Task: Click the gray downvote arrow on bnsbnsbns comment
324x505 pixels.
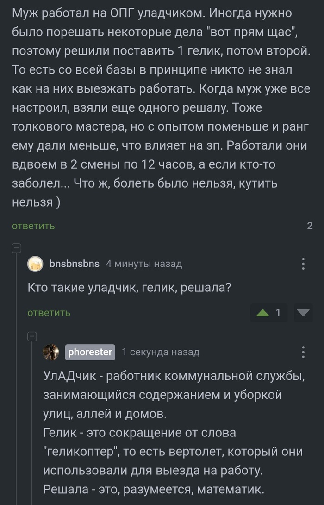Action: point(303,313)
